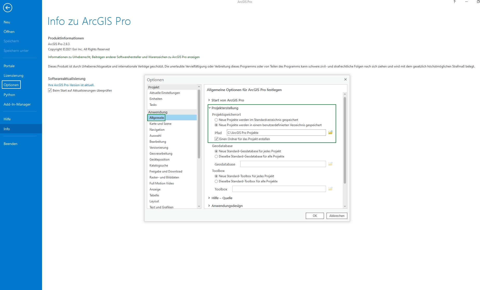Image resolution: width=481 pixels, height=290 pixels.
Task: Toggle 'Einen Ordner für das Projekt erstellen'
Action: [x=216, y=139]
